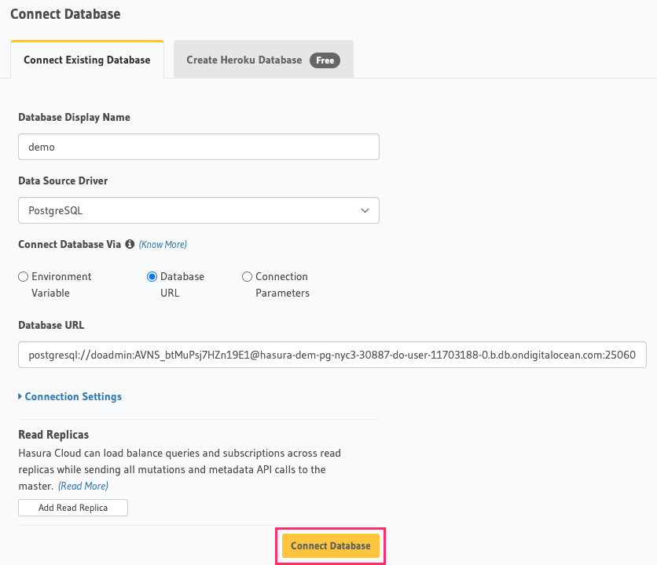The width and height of the screenshot is (657, 565).
Task: Click the Read More link under Read Replicas
Action: pos(83,485)
